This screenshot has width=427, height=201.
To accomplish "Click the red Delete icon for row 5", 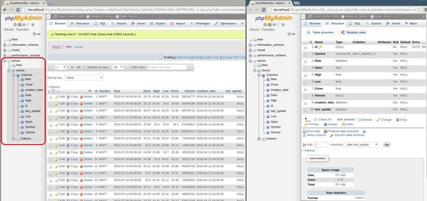I will [81, 125].
